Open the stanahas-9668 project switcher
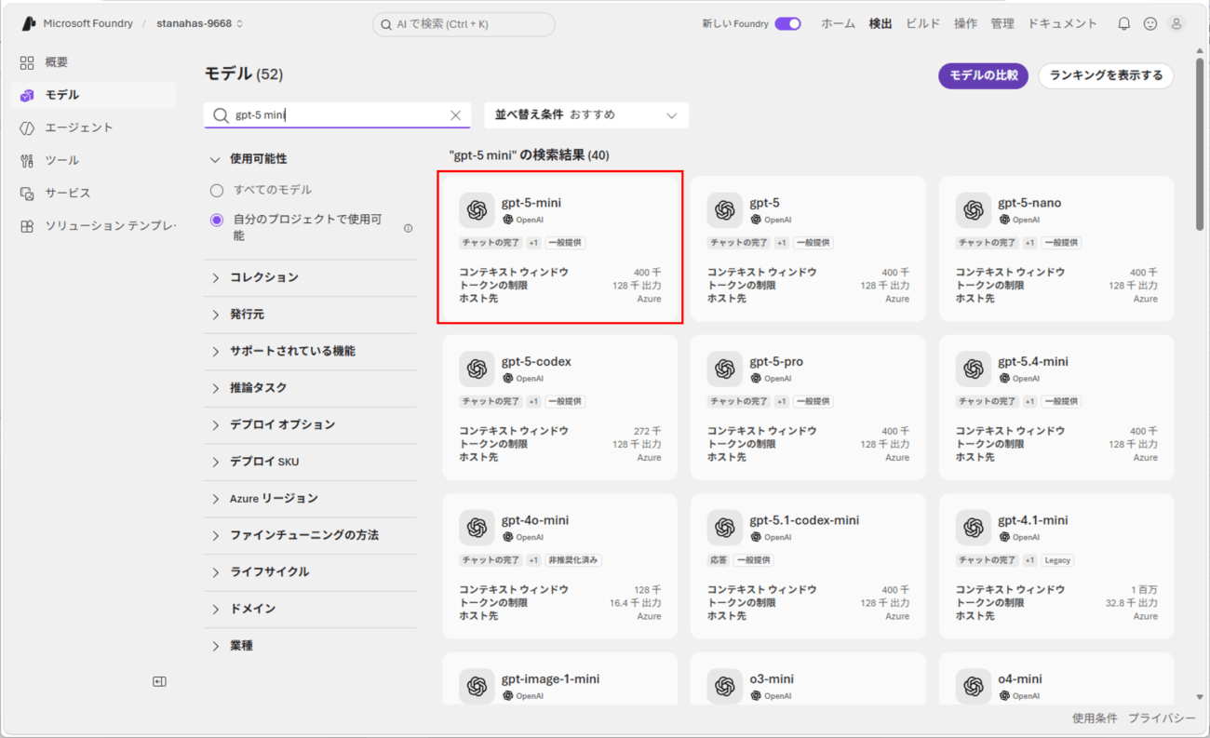The height and width of the screenshot is (738, 1210). 199,23
